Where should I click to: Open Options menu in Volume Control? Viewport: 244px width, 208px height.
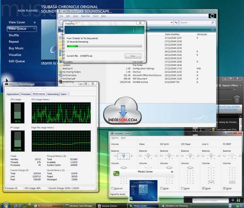pos(115,138)
